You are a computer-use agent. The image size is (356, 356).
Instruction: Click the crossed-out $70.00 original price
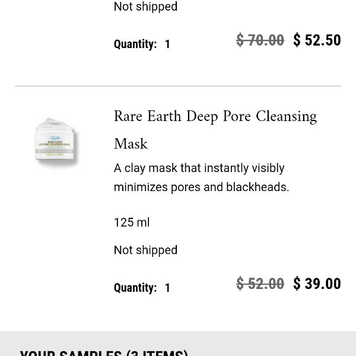(260, 40)
